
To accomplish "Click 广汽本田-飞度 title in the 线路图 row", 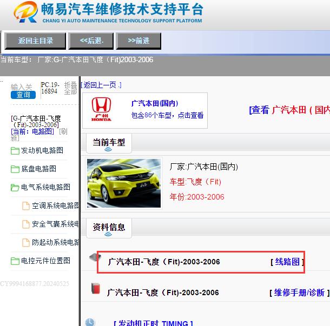I will tap(164, 262).
